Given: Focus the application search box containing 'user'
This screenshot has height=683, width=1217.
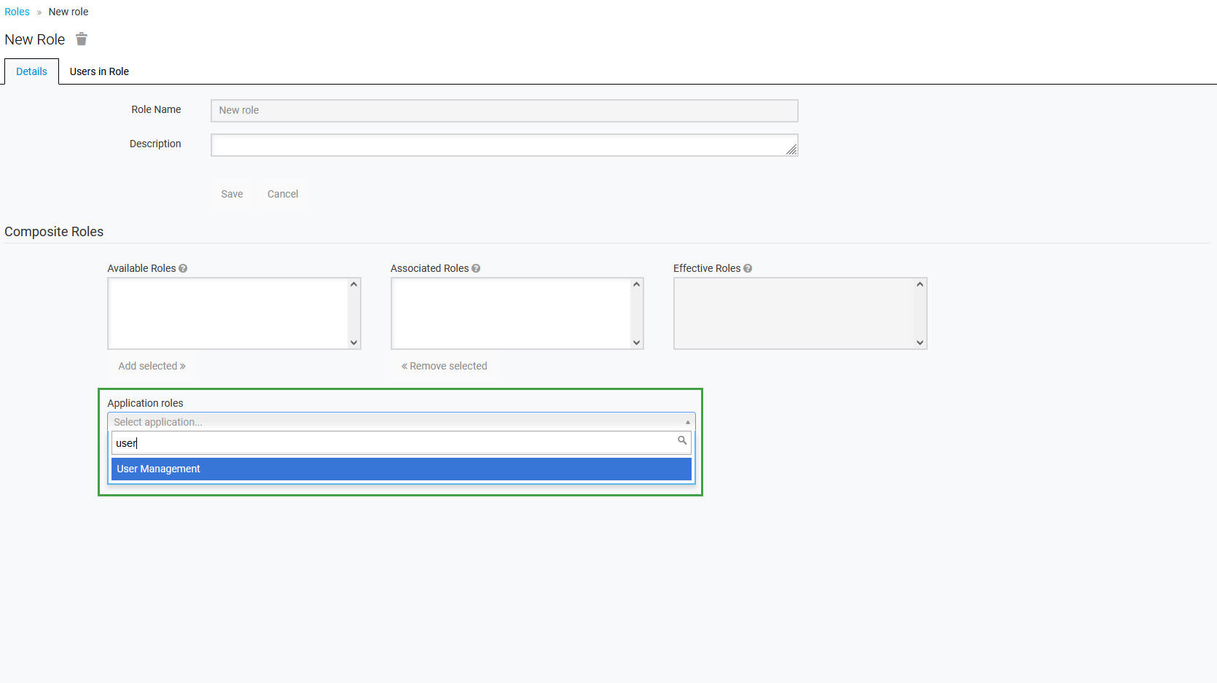Looking at the screenshot, I should [x=394, y=443].
